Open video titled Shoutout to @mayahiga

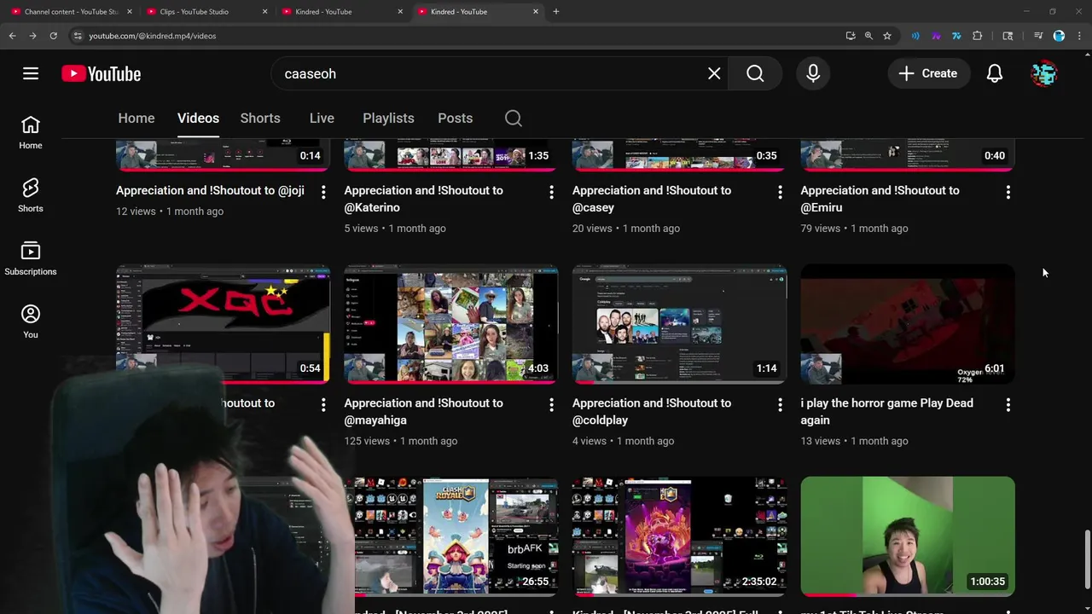424,411
